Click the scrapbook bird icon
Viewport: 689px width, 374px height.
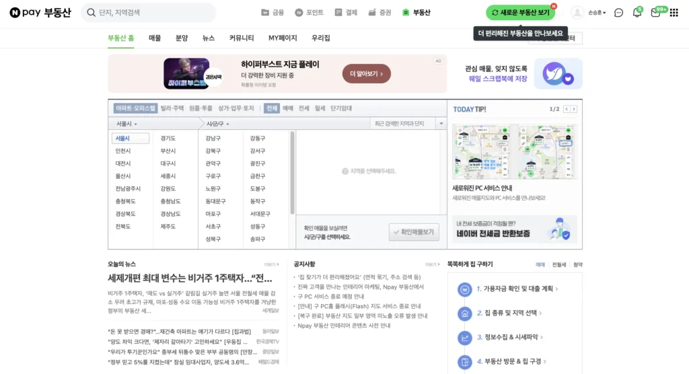click(558, 73)
